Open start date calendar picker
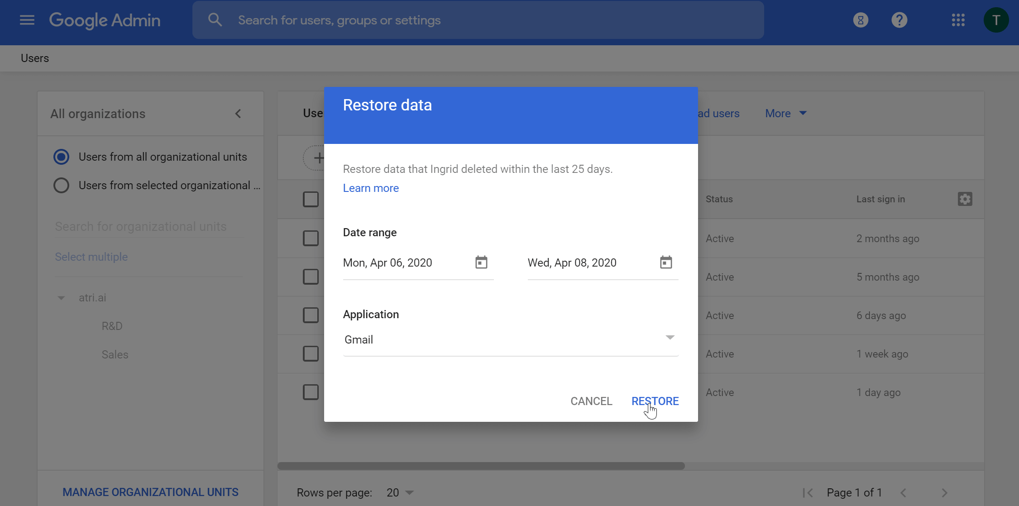The width and height of the screenshot is (1019, 506). click(481, 263)
